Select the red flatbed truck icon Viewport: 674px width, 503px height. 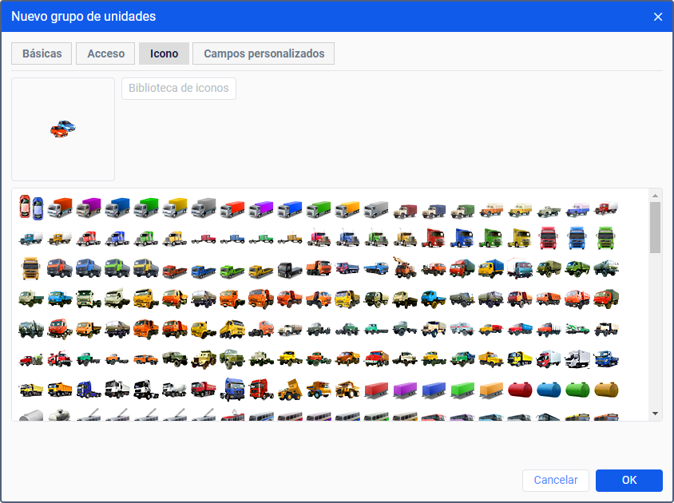coord(175,271)
